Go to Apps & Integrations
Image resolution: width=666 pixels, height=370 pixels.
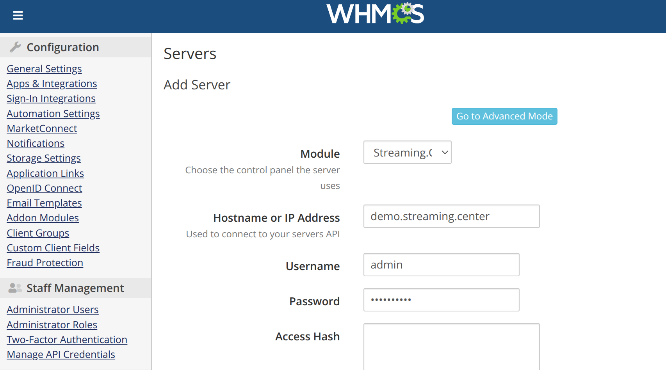click(52, 84)
